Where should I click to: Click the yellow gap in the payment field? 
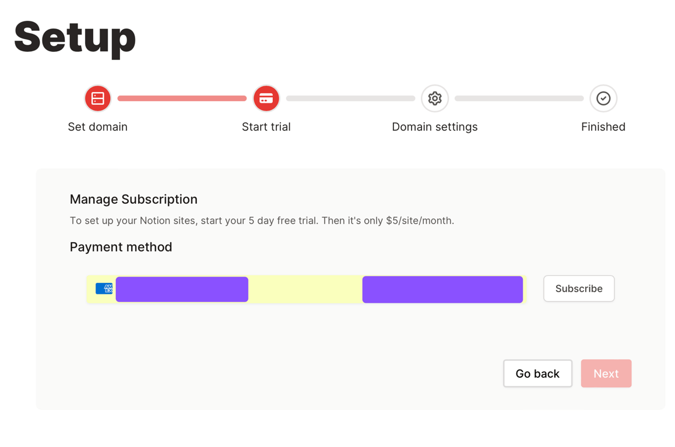(x=305, y=289)
